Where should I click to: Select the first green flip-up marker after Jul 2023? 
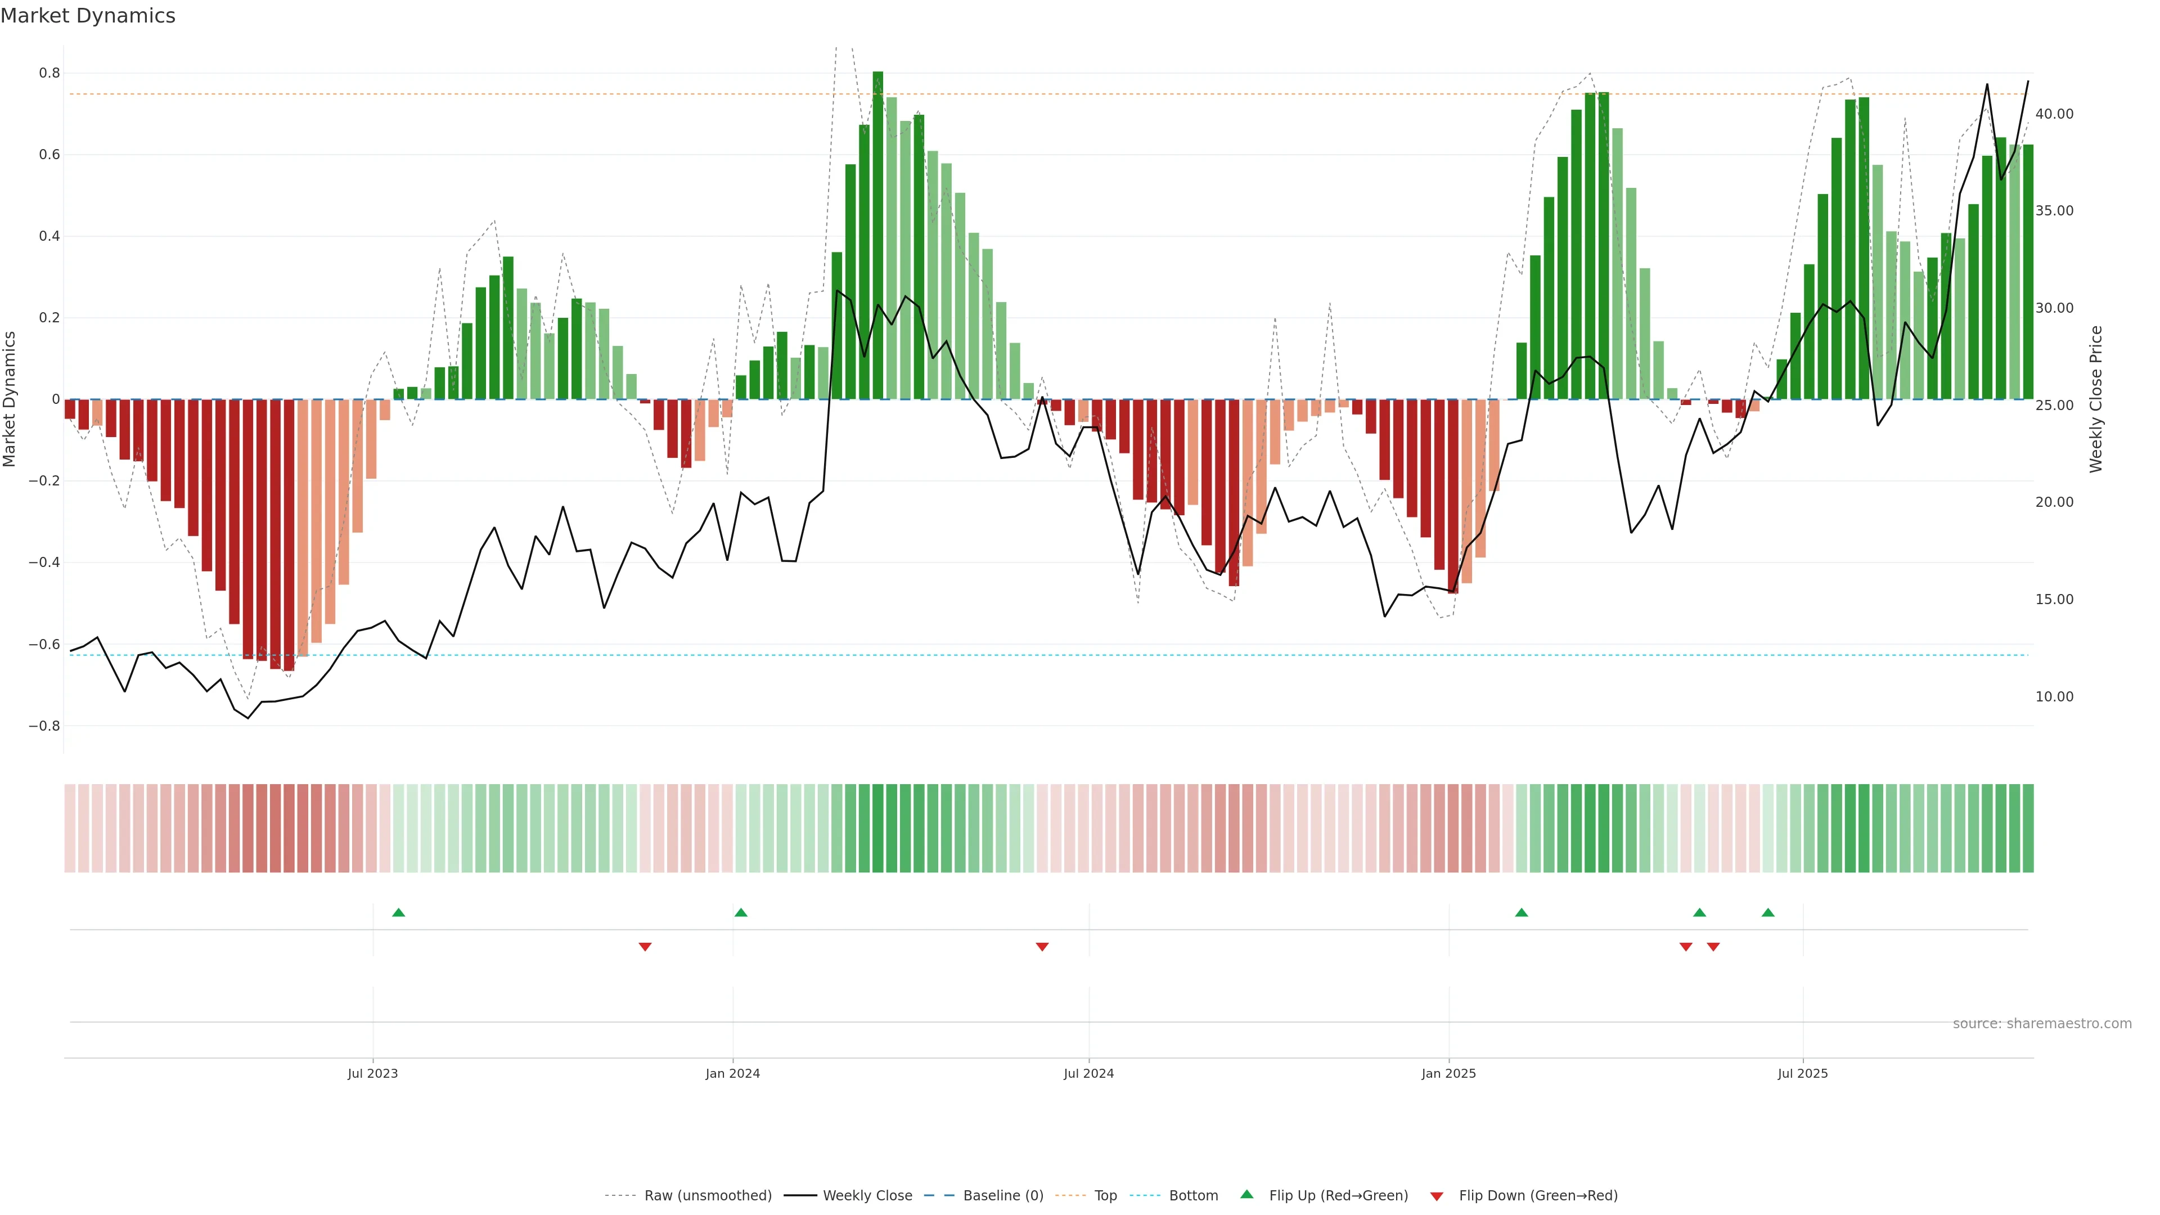point(398,912)
